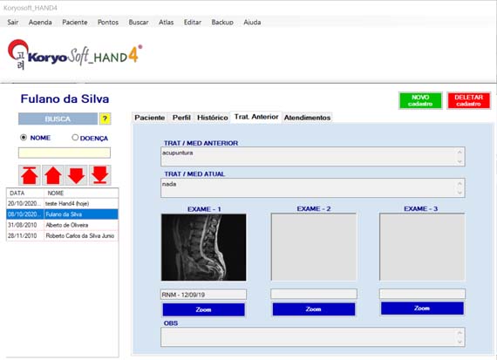This screenshot has width=497, height=360.
Task: Jump to last record with bottom arrow
Action: (100, 175)
